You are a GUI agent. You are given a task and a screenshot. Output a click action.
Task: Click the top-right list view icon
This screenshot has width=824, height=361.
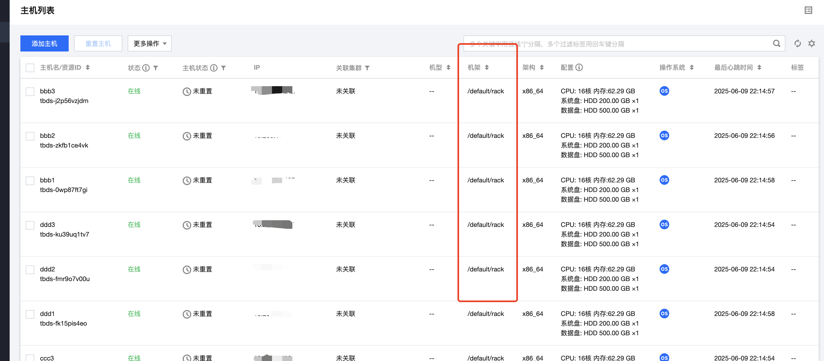808,10
